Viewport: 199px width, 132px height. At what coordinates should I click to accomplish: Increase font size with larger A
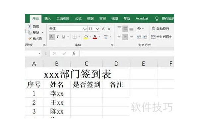pyautogui.click(x=103, y=29)
